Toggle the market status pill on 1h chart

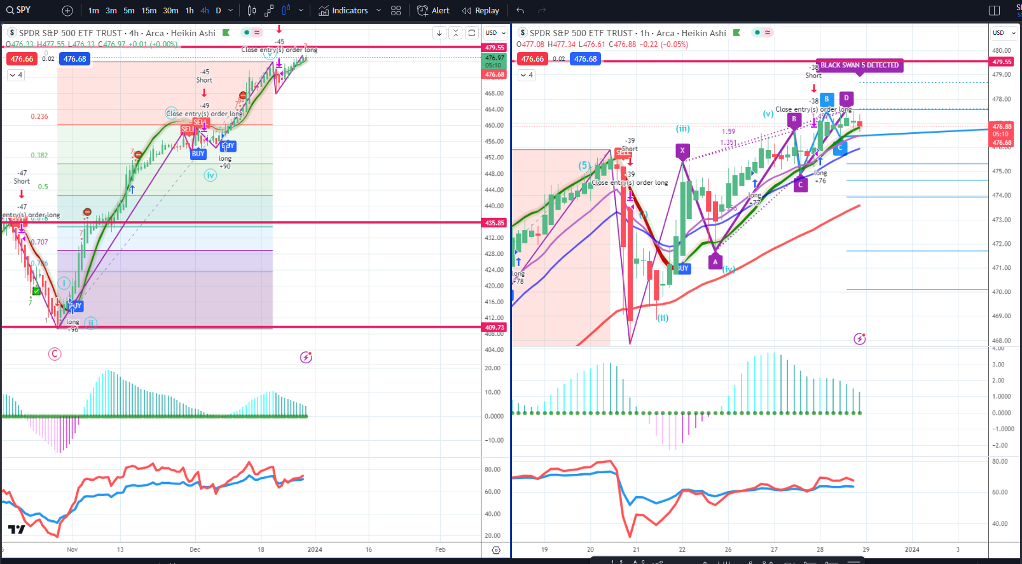(763, 32)
